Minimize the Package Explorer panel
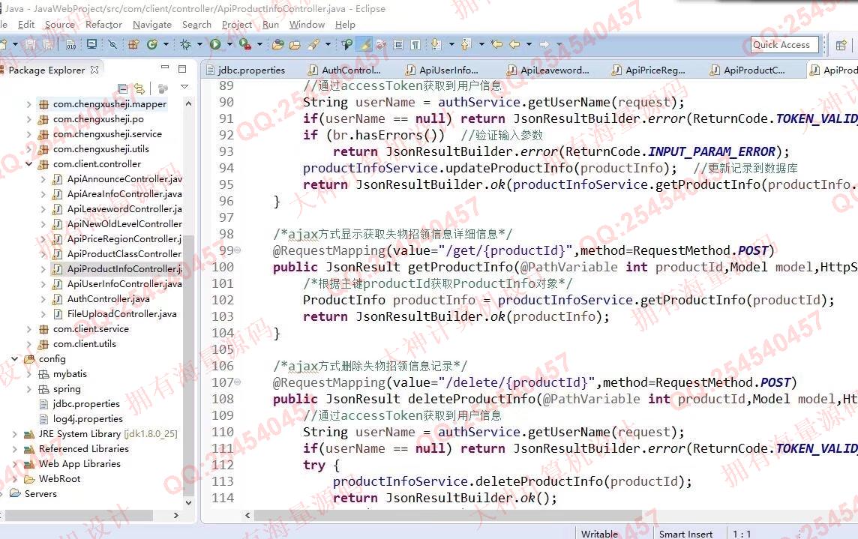 [x=165, y=67]
